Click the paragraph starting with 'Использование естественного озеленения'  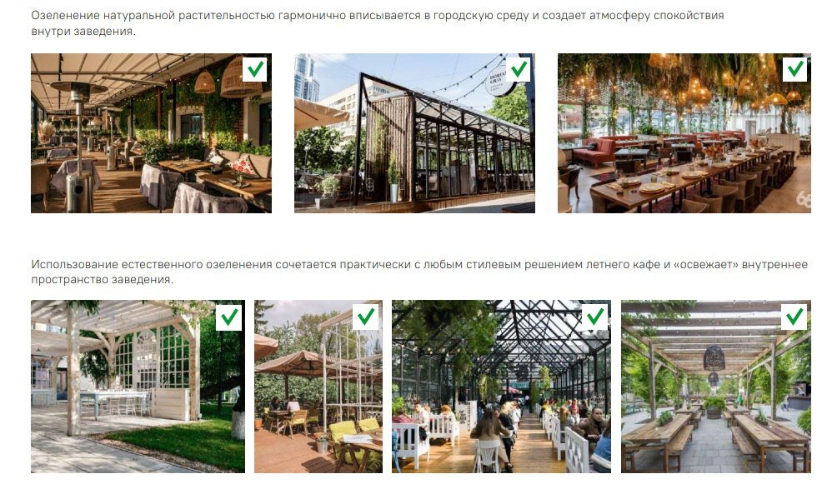419,272
